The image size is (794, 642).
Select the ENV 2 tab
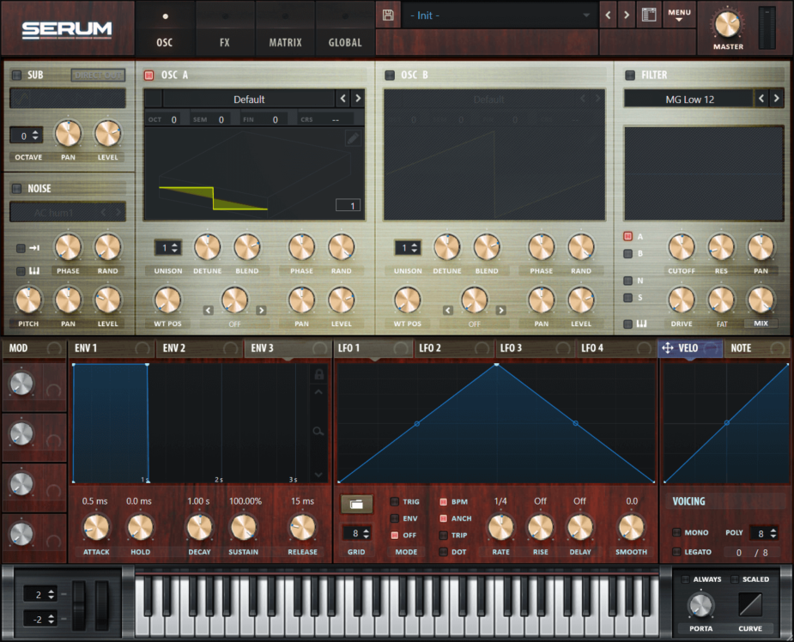coord(199,348)
